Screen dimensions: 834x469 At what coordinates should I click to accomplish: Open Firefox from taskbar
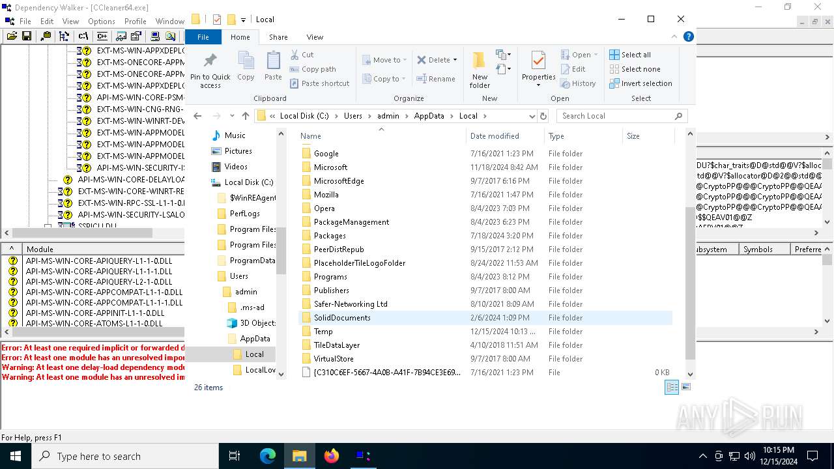point(331,456)
